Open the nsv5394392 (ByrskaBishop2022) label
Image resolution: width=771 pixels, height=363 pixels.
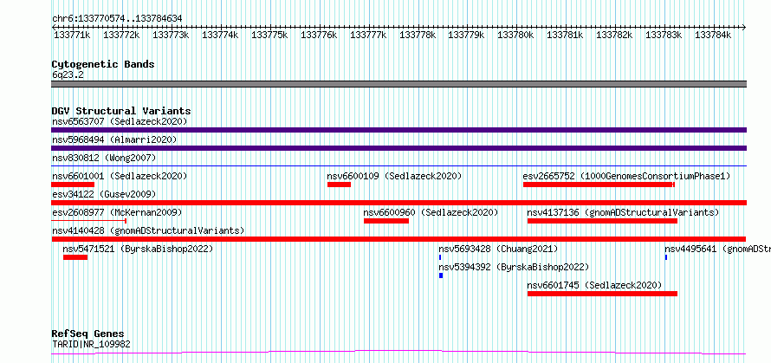point(514,267)
